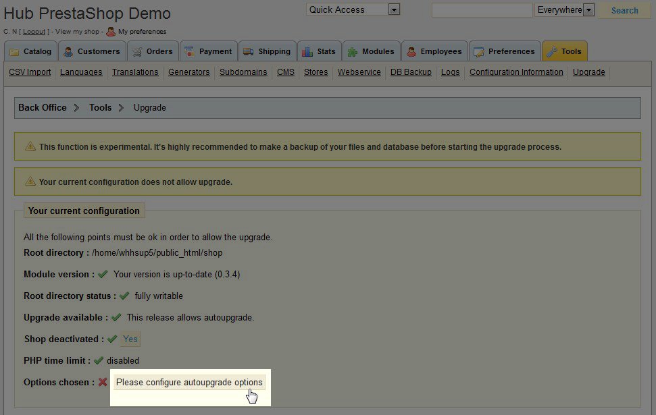Click the Orders basket icon
656x415 pixels.
pos(137,52)
